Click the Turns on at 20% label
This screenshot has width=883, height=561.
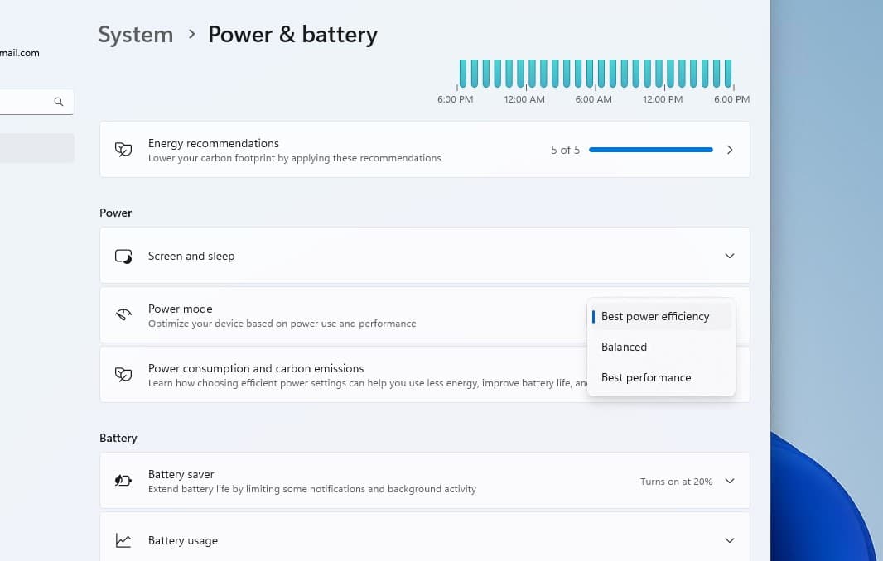[x=676, y=481]
